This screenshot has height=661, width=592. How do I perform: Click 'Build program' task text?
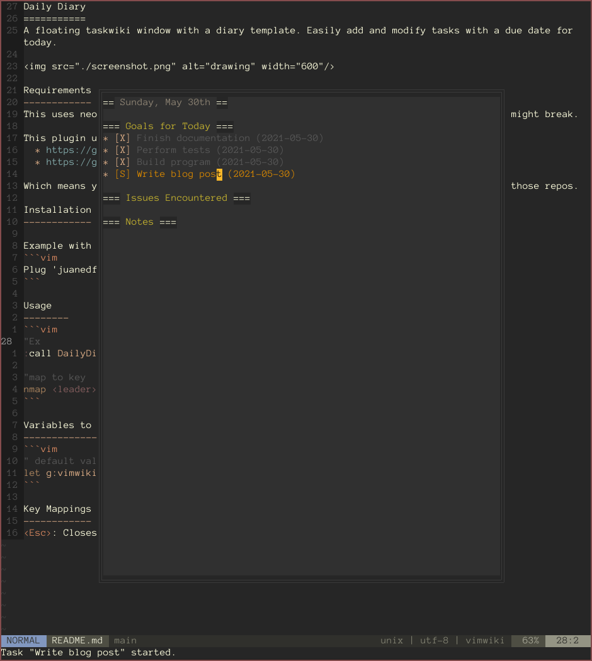coord(173,162)
